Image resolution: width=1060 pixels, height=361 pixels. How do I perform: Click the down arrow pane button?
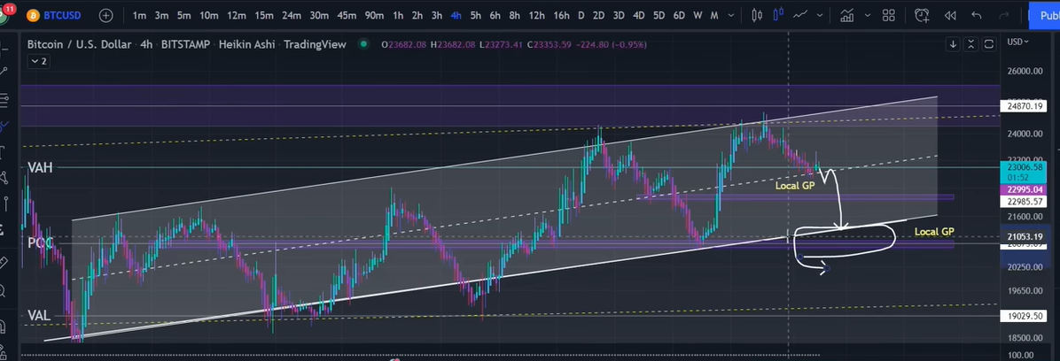click(x=953, y=44)
